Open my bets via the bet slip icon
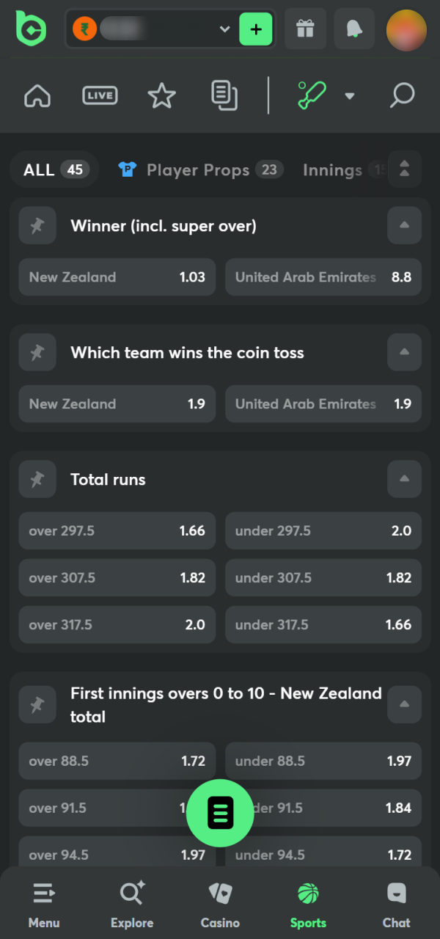Image resolution: width=440 pixels, height=939 pixels. pyautogui.click(x=224, y=95)
